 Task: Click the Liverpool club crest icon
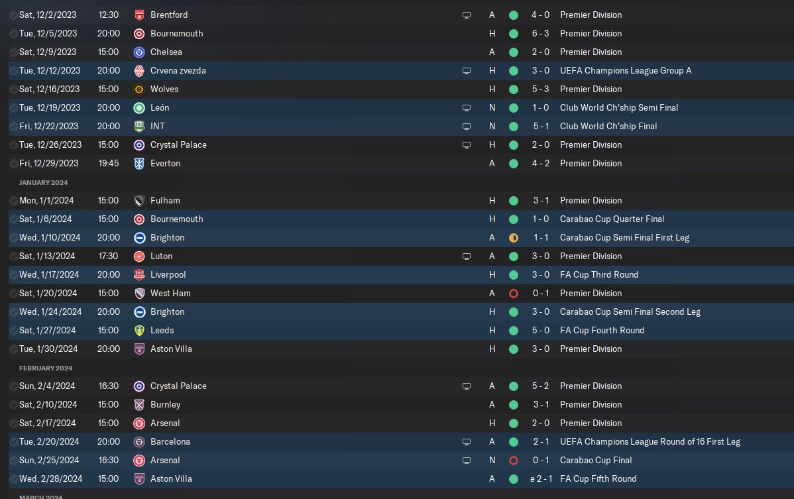139,275
